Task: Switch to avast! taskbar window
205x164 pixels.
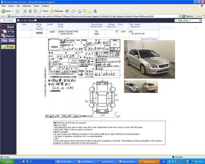Action: 107,162
